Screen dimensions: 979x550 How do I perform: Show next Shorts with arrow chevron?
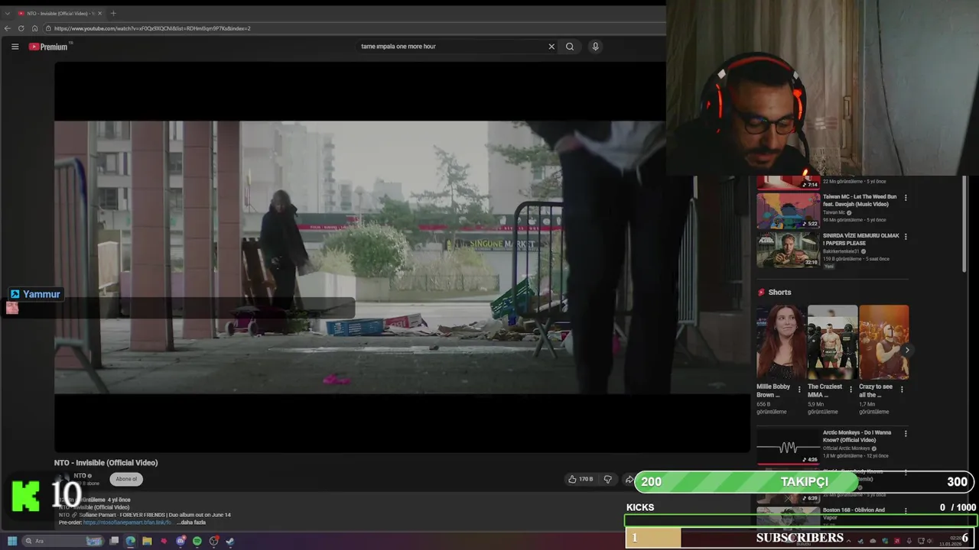pos(907,350)
